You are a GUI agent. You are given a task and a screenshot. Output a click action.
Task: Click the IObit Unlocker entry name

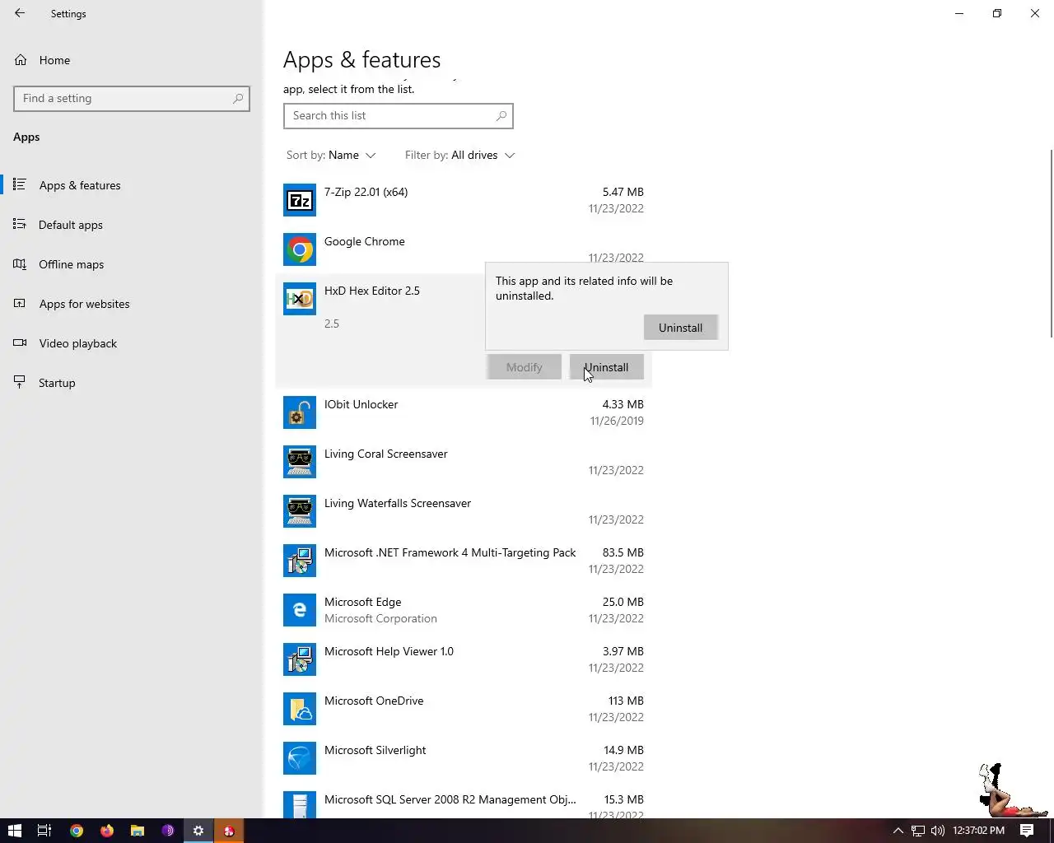click(x=361, y=404)
